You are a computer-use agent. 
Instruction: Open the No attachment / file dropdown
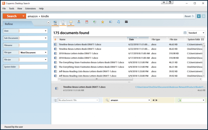pos(97,100)
